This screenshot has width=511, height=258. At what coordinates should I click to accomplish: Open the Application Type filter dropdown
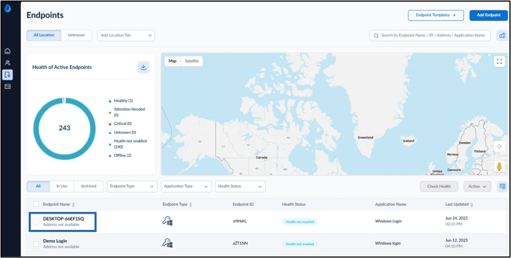click(x=186, y=186)
